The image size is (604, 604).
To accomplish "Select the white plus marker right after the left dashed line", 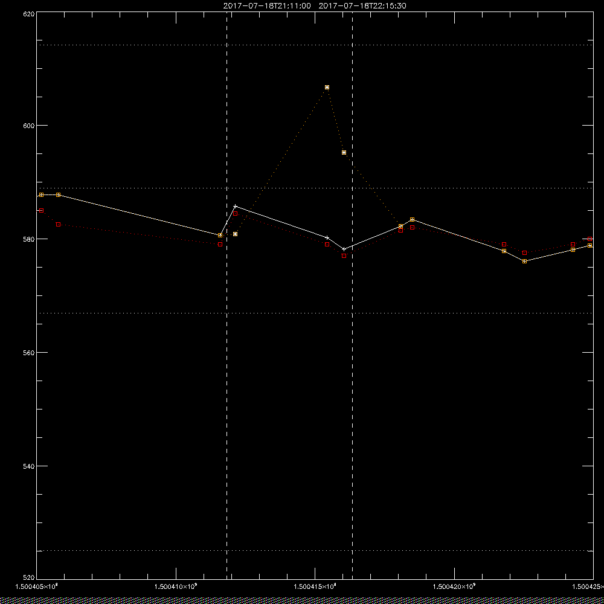I will [x=236, y=206].
